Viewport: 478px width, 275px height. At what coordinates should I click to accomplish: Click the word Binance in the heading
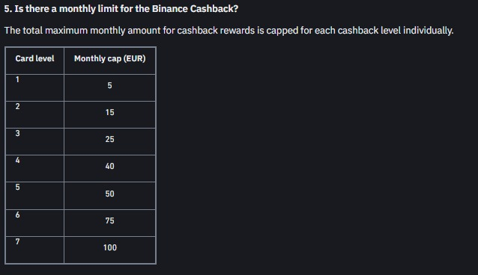tap(169, 8)
